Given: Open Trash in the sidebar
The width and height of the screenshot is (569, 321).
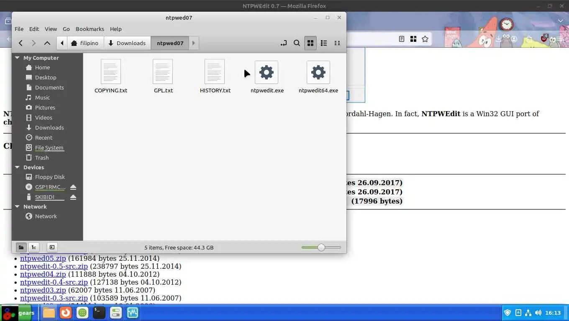Looking at the screenshot, I should pyautogui.click(x=42, y=158).
